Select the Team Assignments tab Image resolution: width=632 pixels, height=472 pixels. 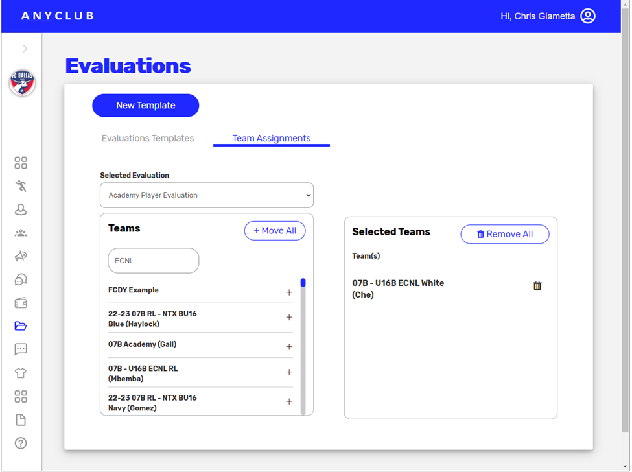[x=271, y=138]
